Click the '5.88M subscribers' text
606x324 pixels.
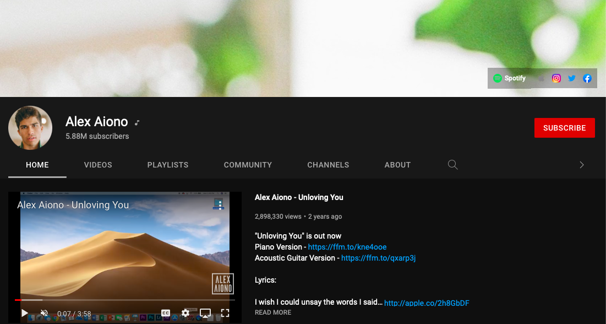[97, 136]
